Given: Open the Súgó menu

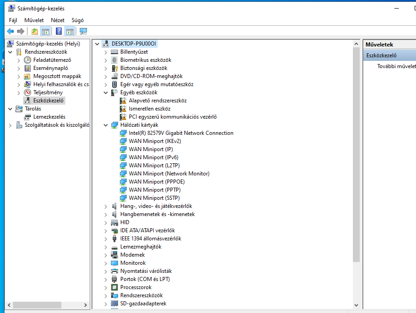Looking at the screenshot, I should (x=78, y=20).
